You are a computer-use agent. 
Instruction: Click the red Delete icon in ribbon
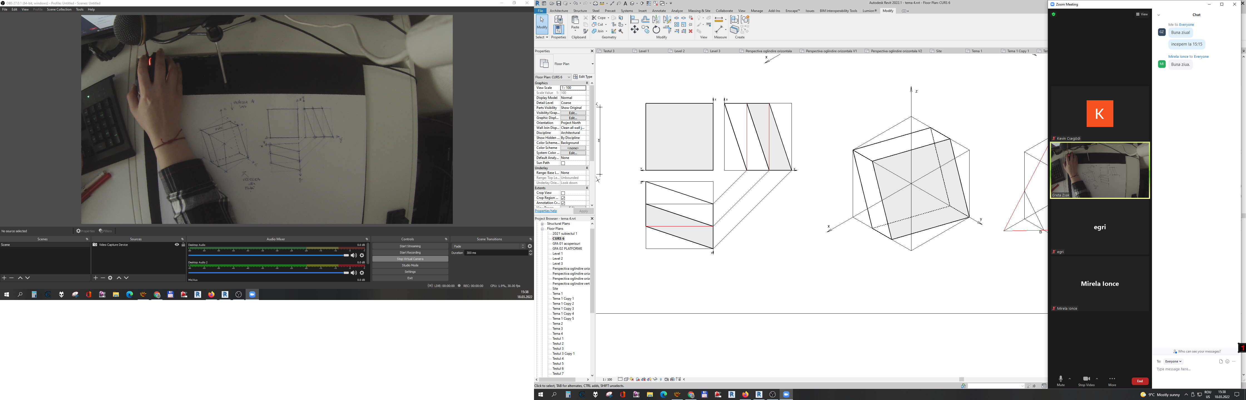pyautogui.click(x=691, y=31)
